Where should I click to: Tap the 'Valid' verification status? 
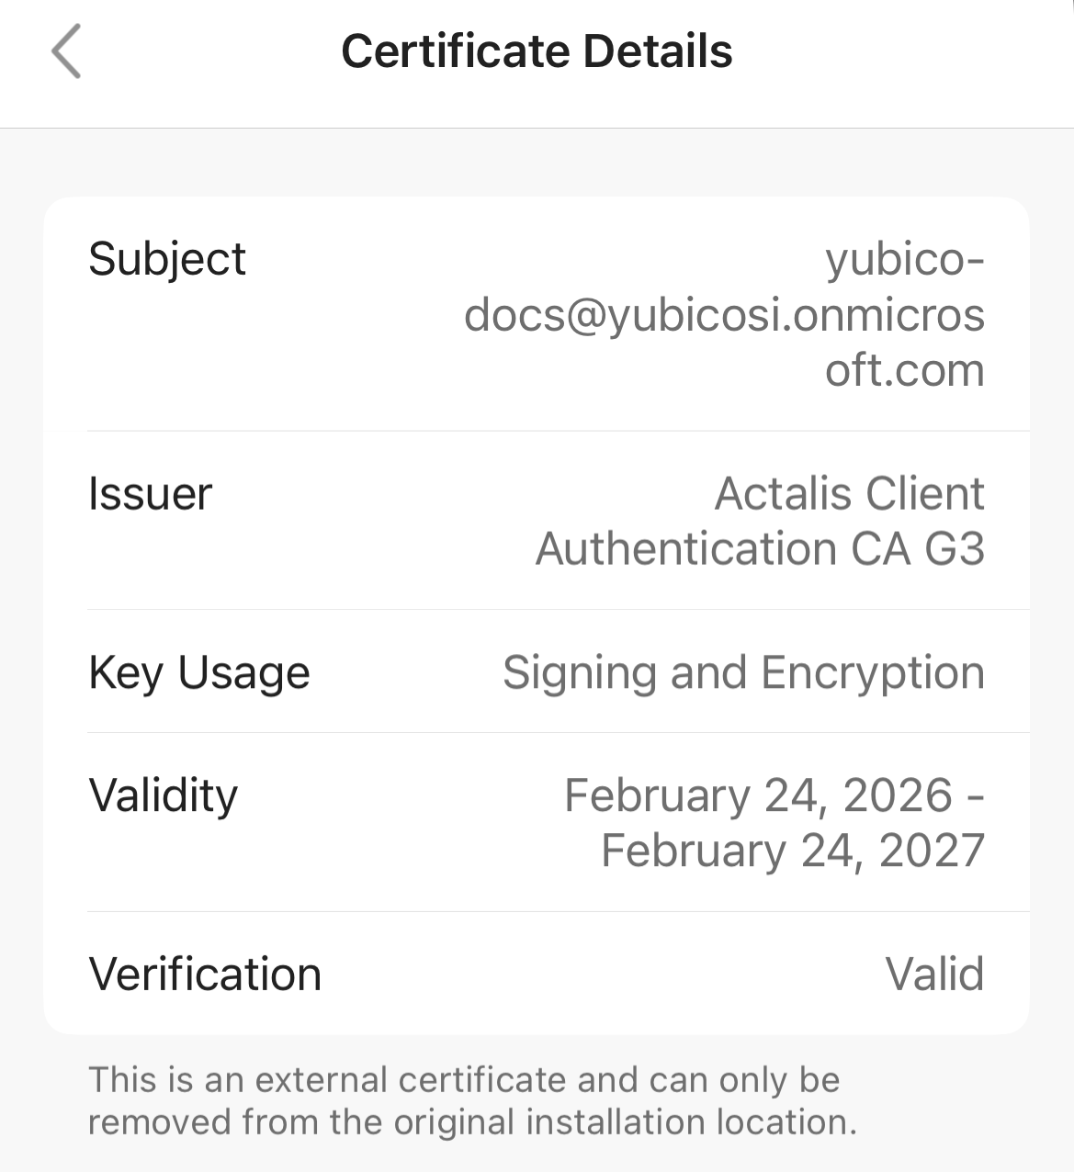[x=934, y=975]
